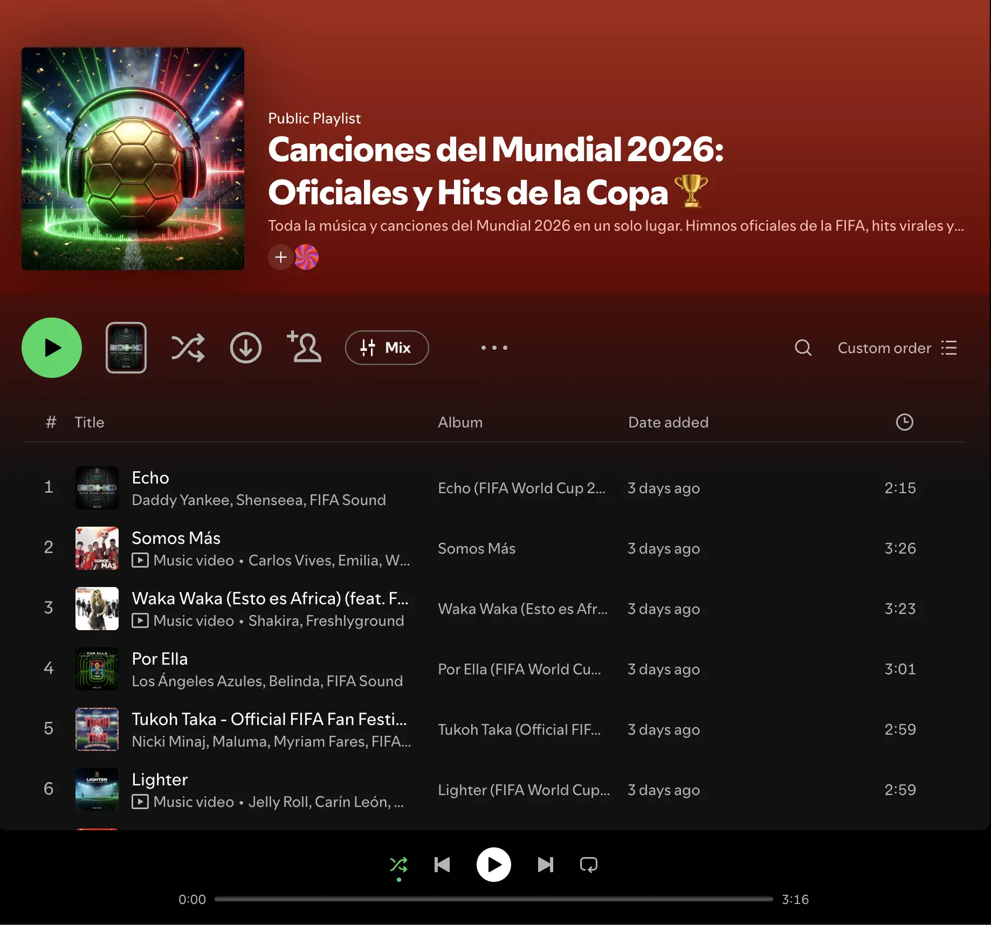Toggle the green shuffle in the player bar
Viewport: 991px width, 925px height.
(399, 865)
